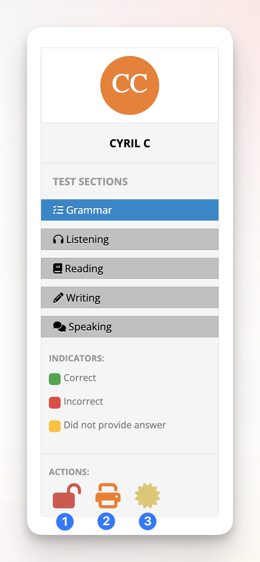
Task: Select the yellow Did not provide answer swatch
Action: (x=54, y=426)
